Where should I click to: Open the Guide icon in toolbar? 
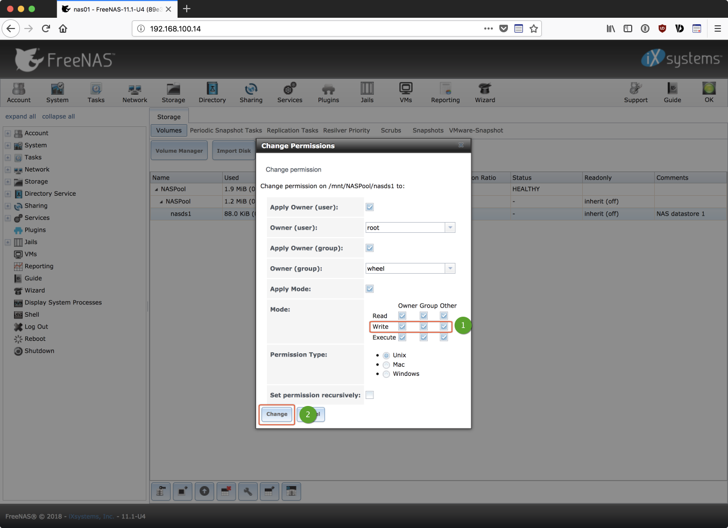tap(672, 92)
